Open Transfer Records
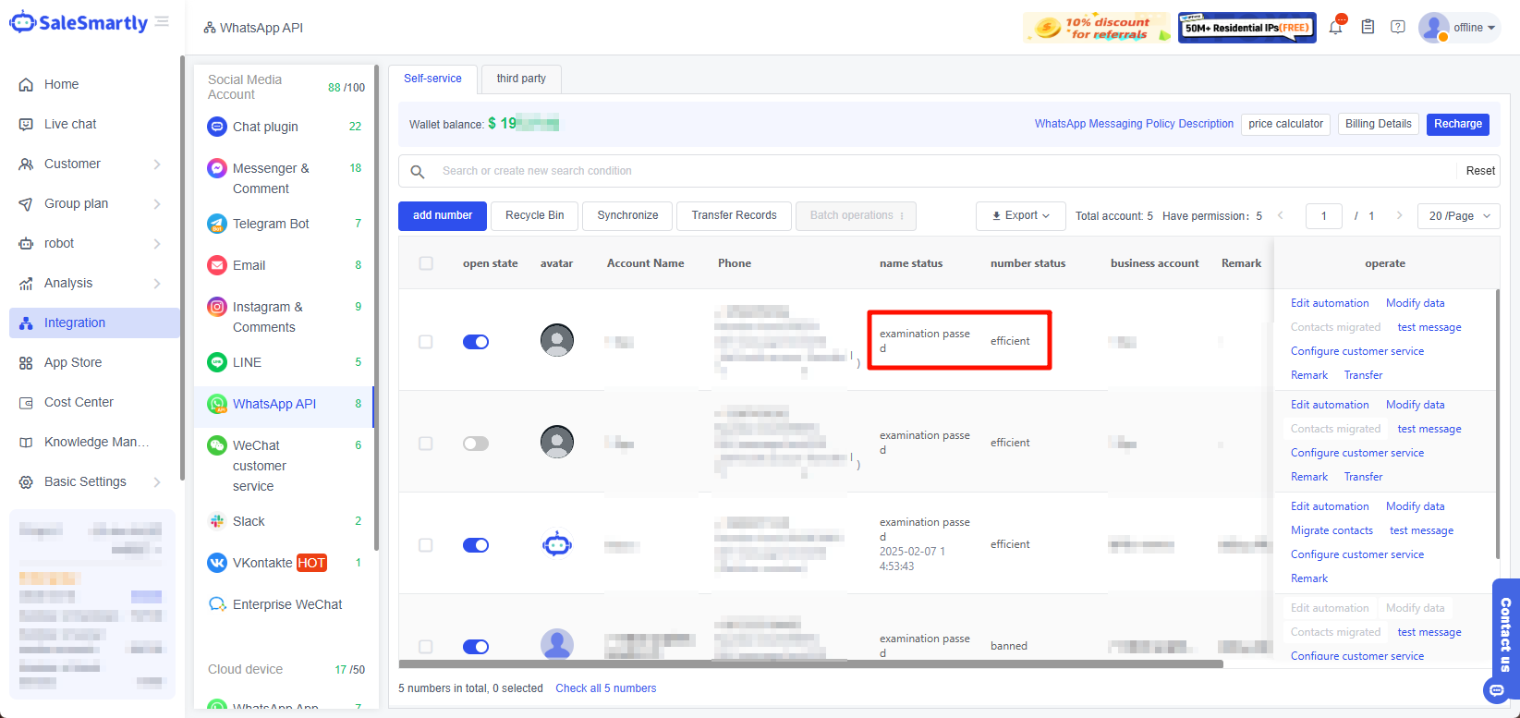 click(x=734, y=215)
